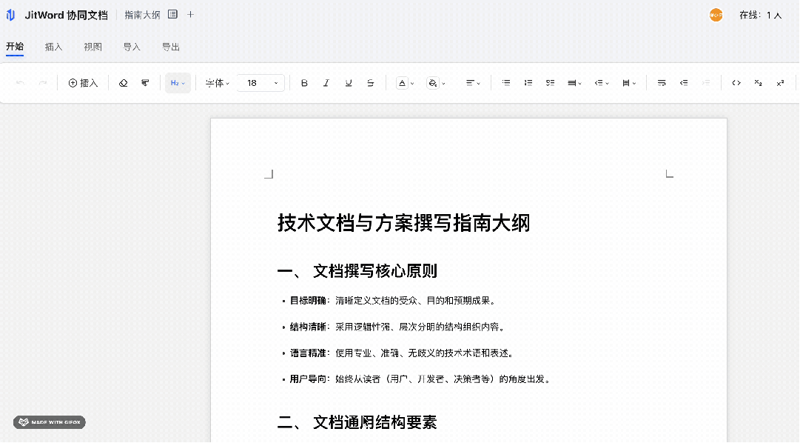This screenshot has height=443, width=800.
Task: Switch to the 插入 ribbon tab
Action: point(53,46)
